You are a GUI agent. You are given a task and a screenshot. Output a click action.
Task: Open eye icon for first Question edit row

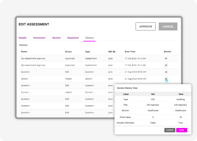coord(166,72)
